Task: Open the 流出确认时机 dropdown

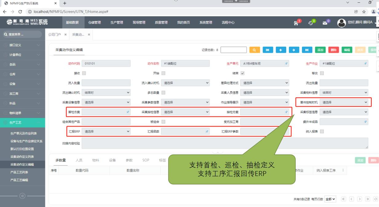Action: pos(106,93)
